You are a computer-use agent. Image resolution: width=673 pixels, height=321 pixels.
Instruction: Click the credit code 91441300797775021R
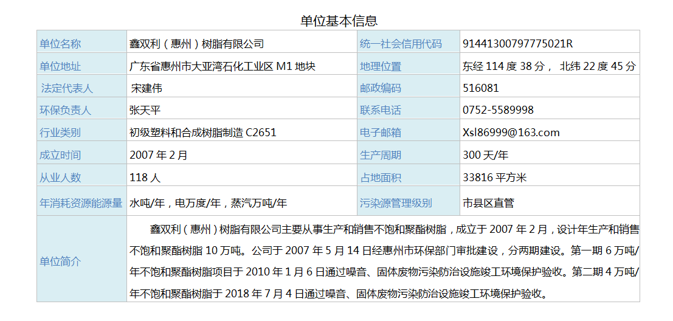[517, 44]
